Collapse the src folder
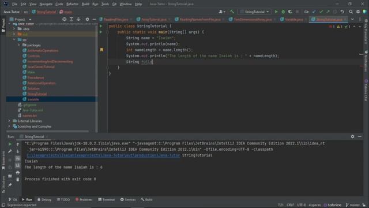 14,40
